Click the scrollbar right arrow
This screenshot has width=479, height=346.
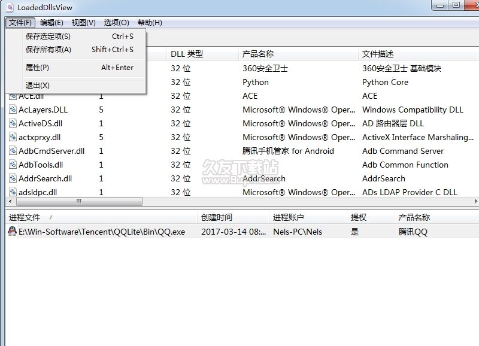(x=476, y=202)
